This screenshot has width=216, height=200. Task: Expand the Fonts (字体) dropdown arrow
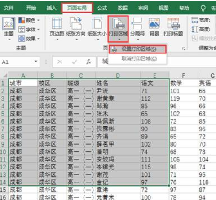[38, 30]
